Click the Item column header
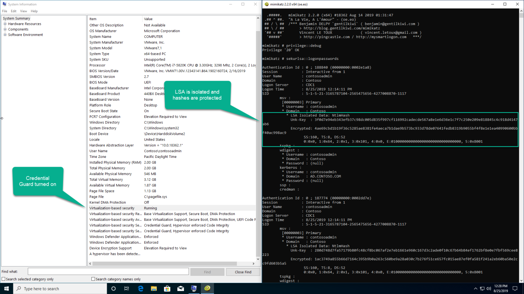524x294 pixels. tap(115, 19)
